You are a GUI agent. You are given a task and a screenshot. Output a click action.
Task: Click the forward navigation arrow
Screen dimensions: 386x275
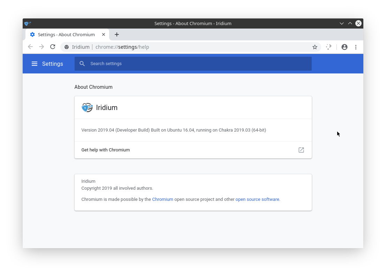tap(41, 47)
